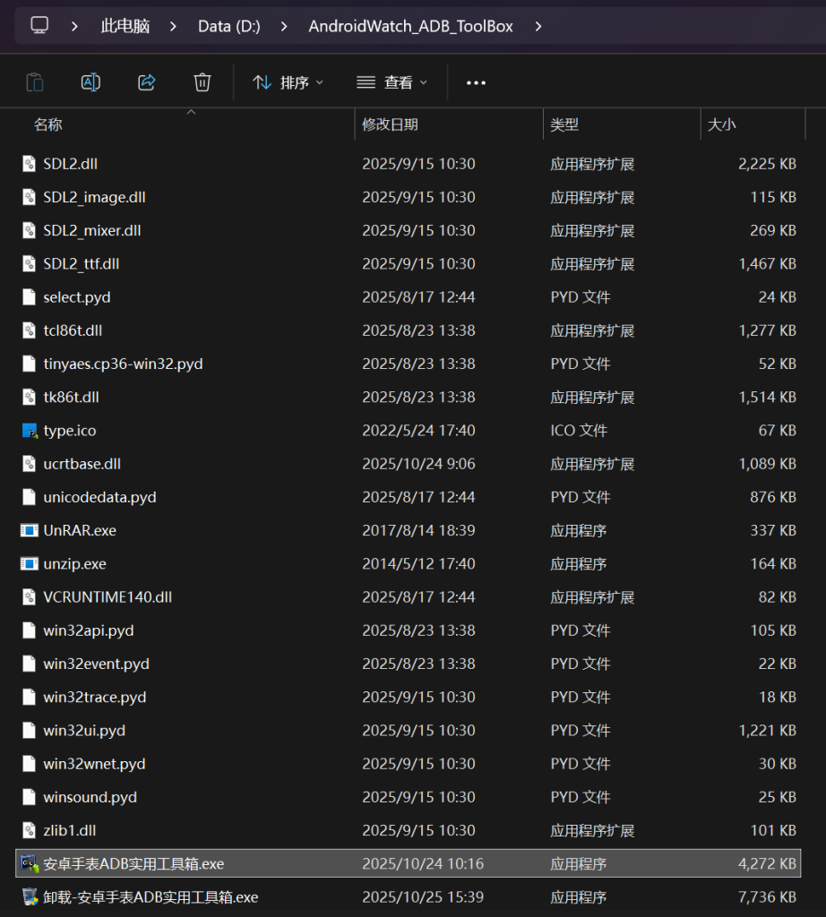Click the type.ico file icon
826x917 pixels.
click(30, 431)
